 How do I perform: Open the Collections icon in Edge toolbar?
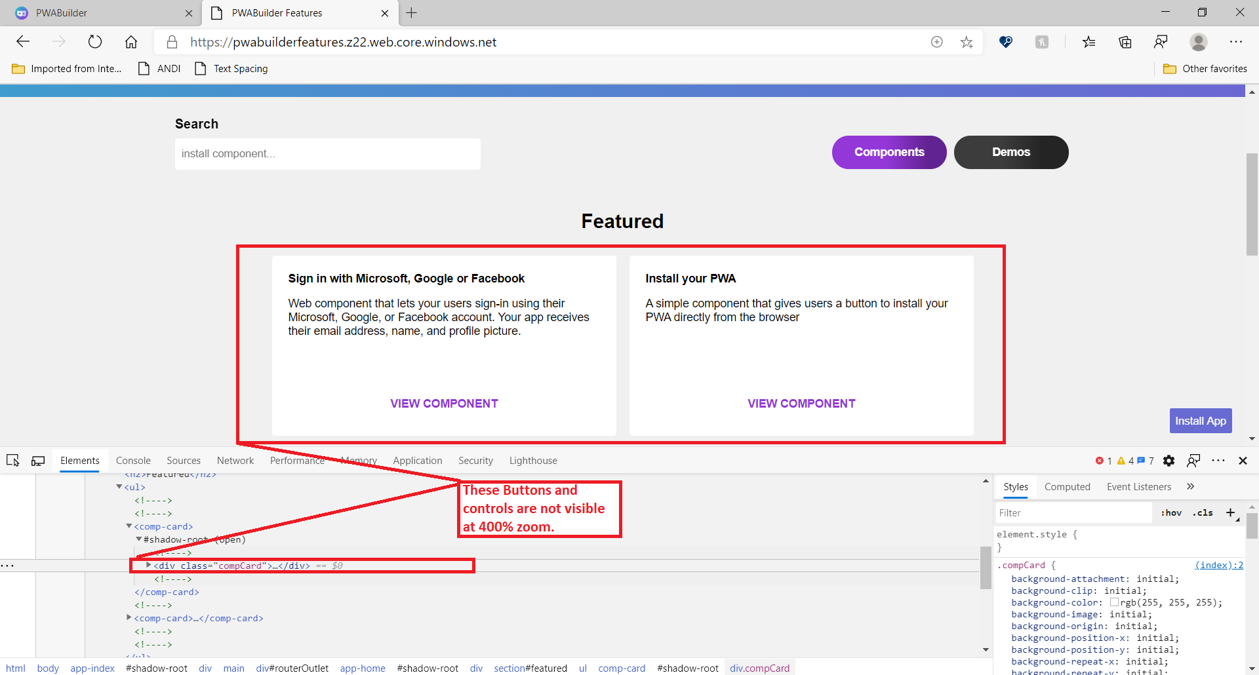pos(1126,41)
